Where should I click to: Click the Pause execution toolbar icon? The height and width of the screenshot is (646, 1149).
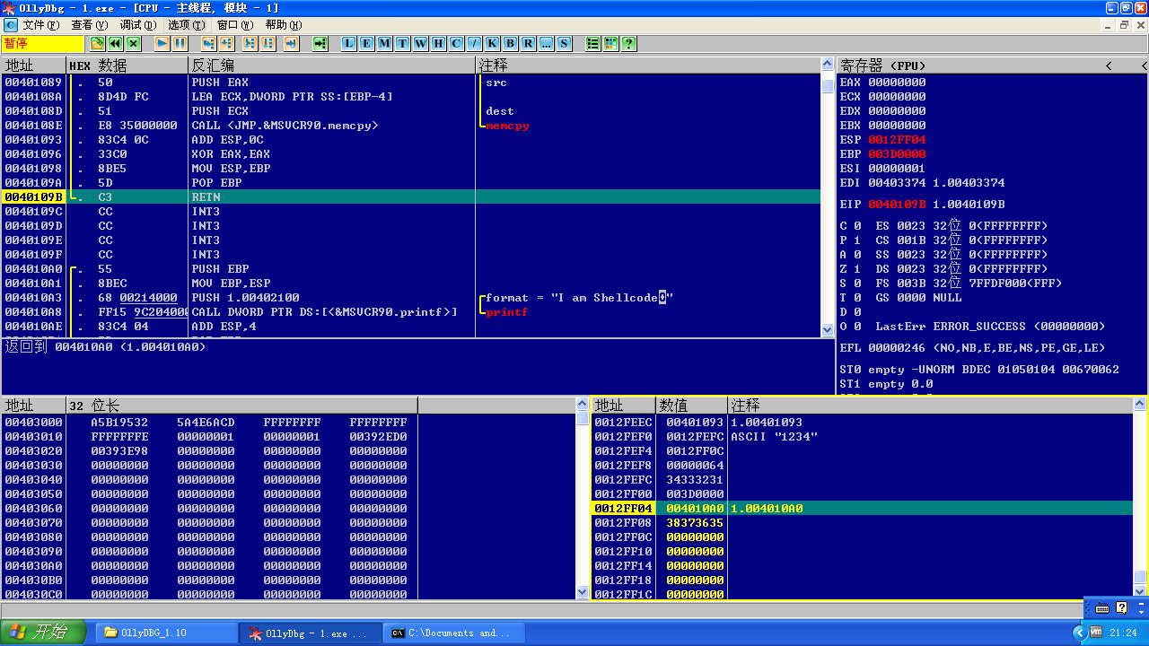180,43
